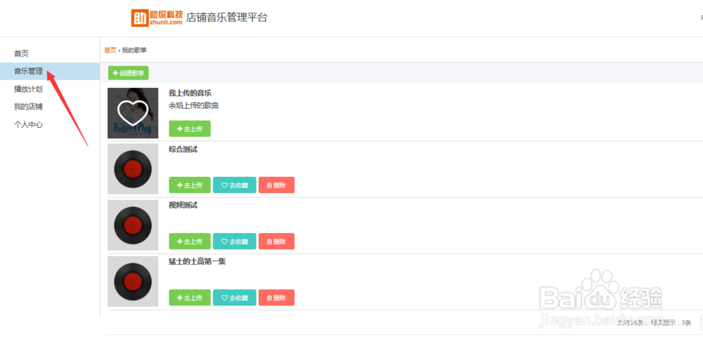703x344 pixels.
Task: Open the 我上传的音乐 heart cover thumbnail
Action: pyautogui.click(x=133, y=113)
